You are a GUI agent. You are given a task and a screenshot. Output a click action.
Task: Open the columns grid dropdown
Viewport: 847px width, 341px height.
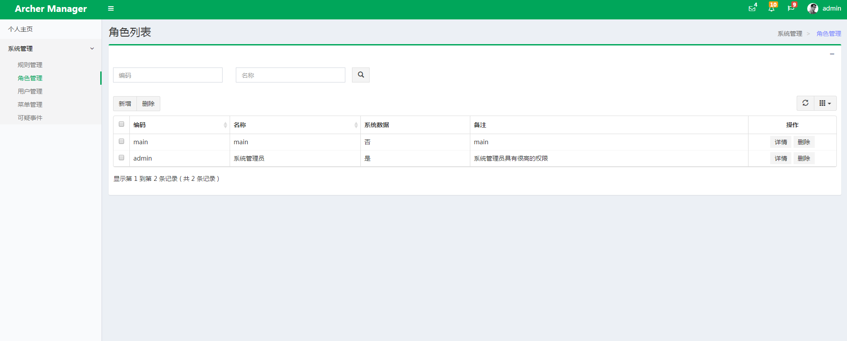[824, 103]
